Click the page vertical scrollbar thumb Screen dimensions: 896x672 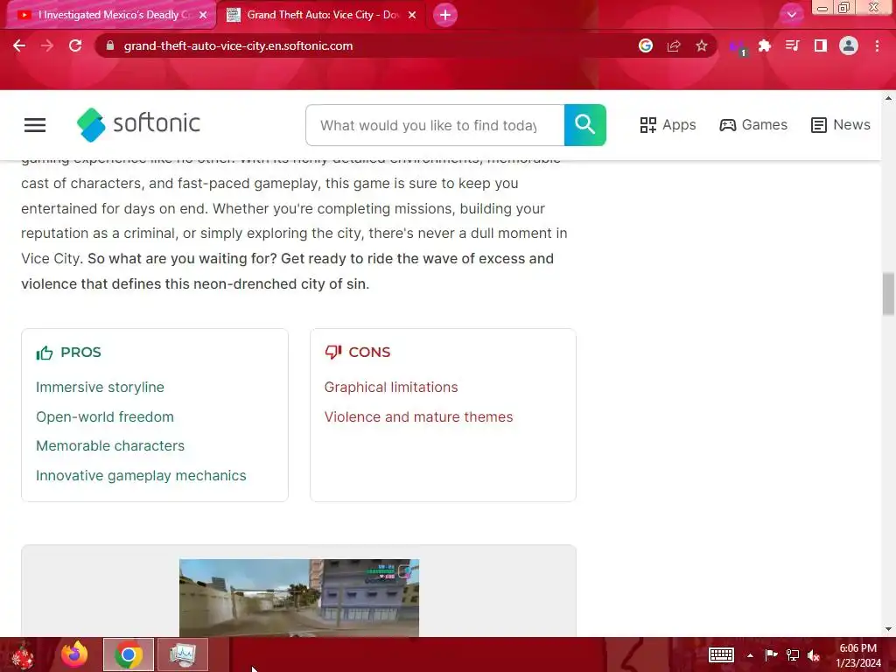[x=888, y=294]
